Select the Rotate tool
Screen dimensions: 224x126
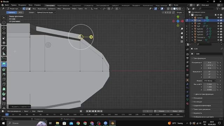(4, 33)
